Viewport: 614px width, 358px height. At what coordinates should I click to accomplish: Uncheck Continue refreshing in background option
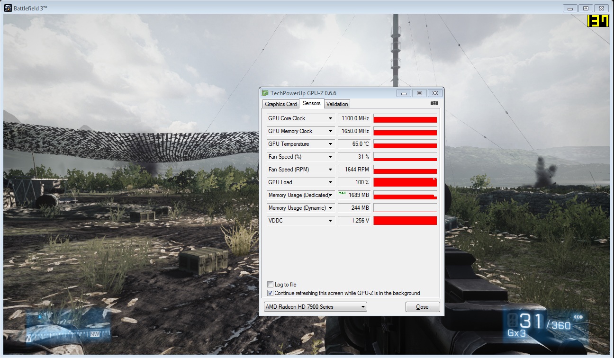point(270,293)
